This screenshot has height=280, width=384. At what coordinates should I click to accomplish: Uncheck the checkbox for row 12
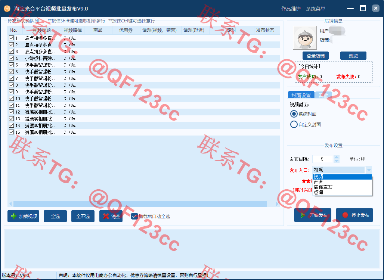tap(11, 112)
